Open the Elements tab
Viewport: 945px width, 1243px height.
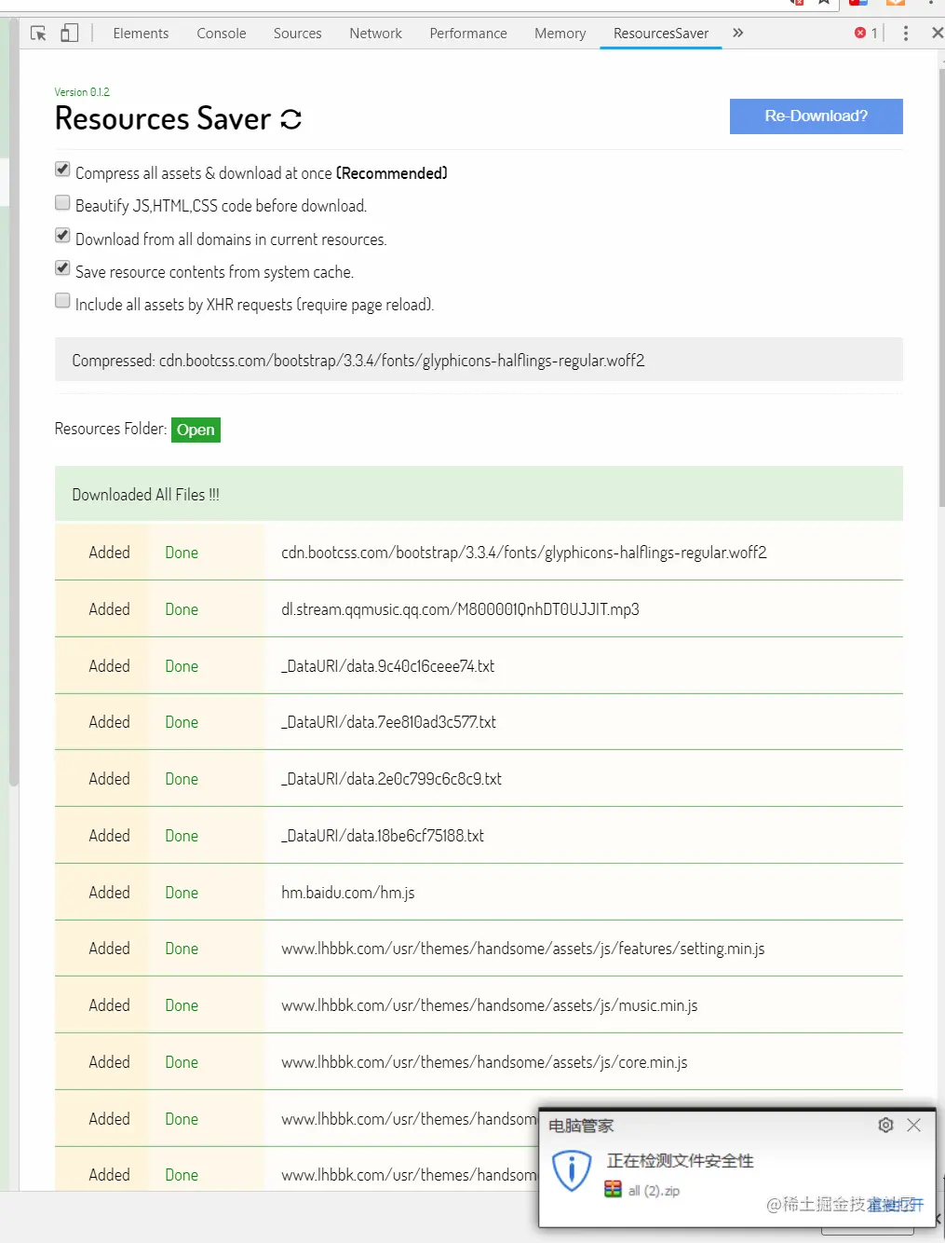[141, 34]
